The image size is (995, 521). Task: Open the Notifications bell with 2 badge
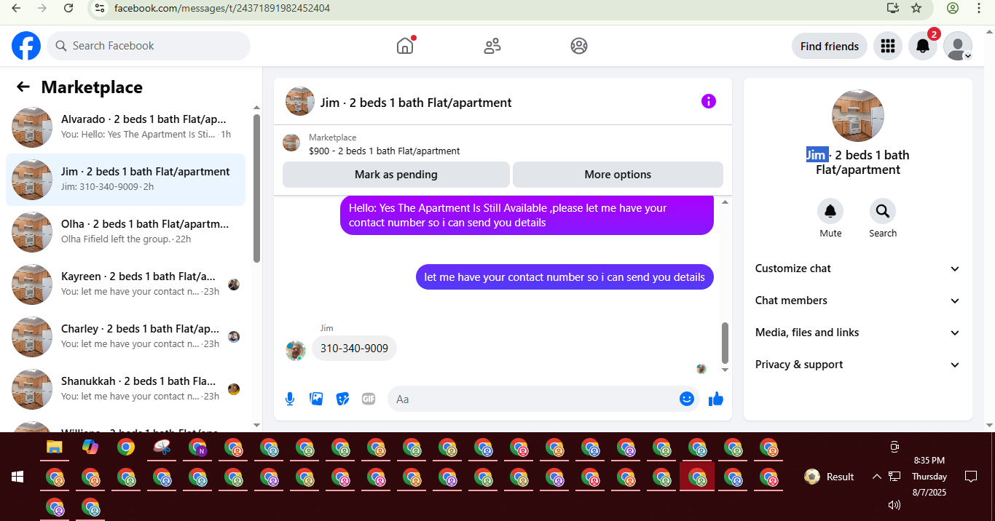[923, 46]
